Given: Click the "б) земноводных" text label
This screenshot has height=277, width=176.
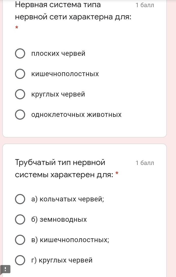Looking at the screenshot, I should click(x=59, y=219).
